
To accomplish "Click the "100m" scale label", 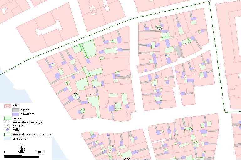I will pos(40,152).
